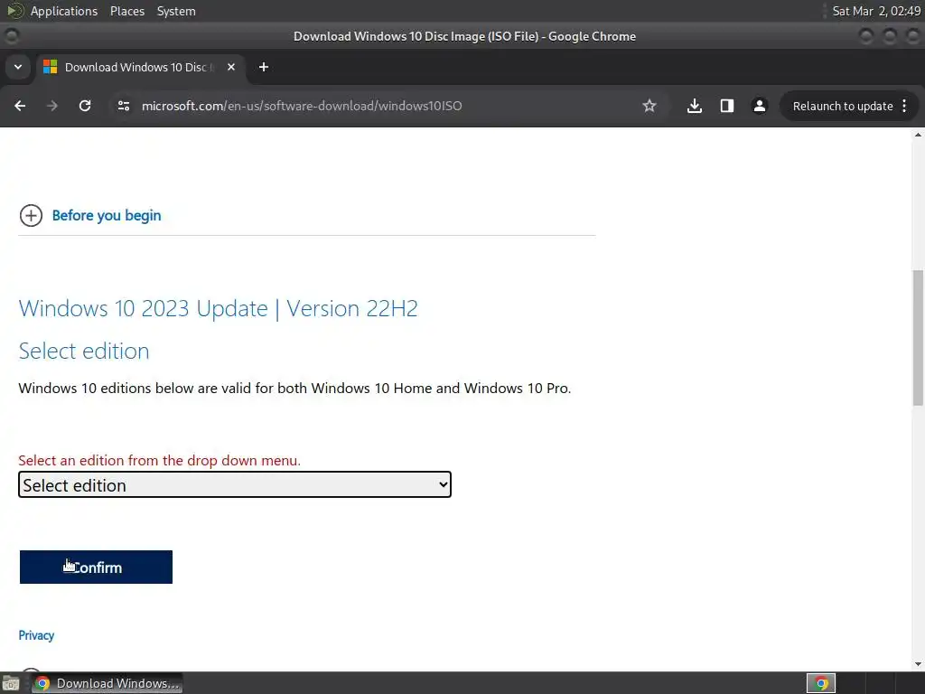Click the Microsoft favicon on tab
This screenshot has height=694, width=925.
pos(51,67)
